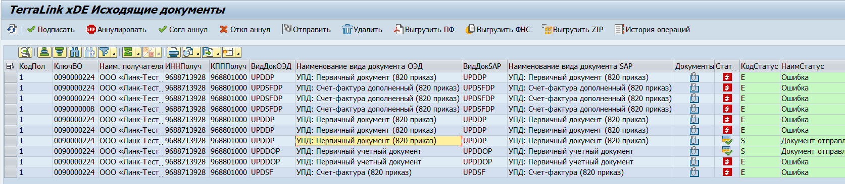Open the Find binoculars tool
Screen dimensions: 845x184
pyautogui.click(x=75, y=52)
